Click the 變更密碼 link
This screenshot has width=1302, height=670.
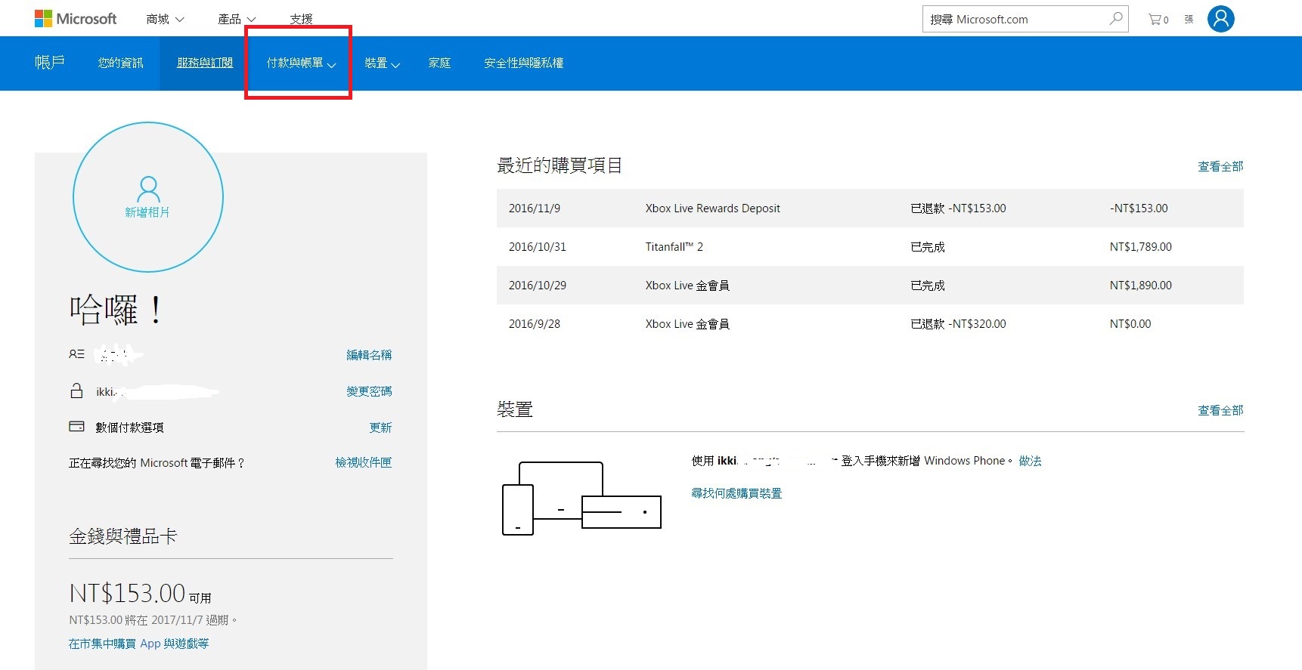click(369, 391)
